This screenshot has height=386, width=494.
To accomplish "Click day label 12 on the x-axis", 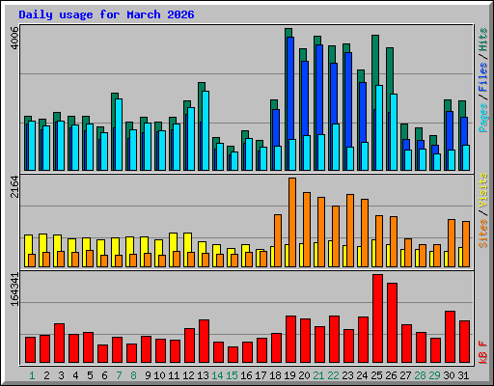I will coord(188,375).
